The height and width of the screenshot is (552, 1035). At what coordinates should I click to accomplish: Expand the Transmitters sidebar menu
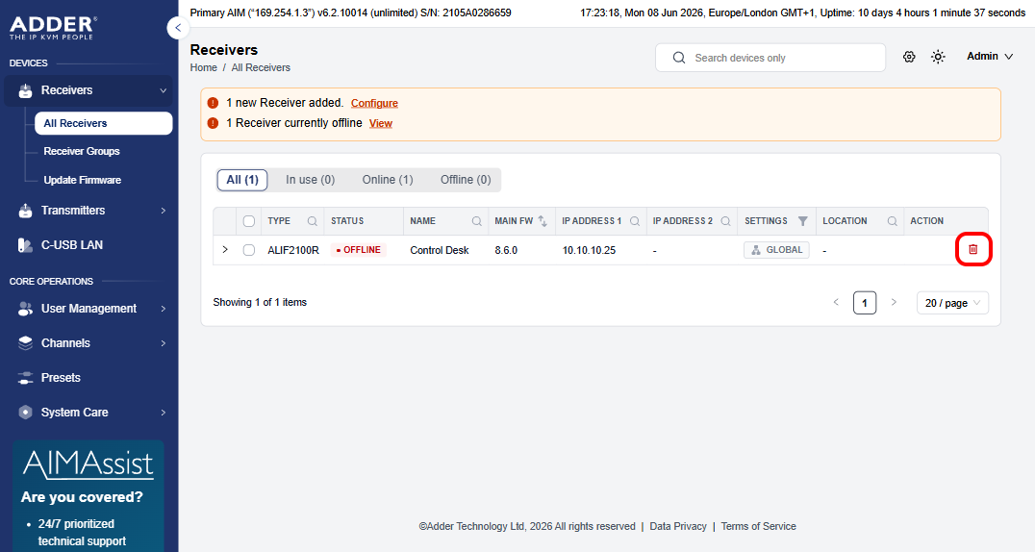(x=89, y=211)
